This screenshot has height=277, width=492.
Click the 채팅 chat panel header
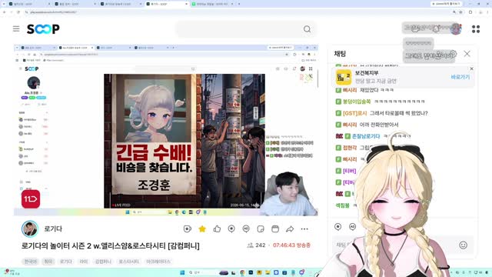click(340, 54)
